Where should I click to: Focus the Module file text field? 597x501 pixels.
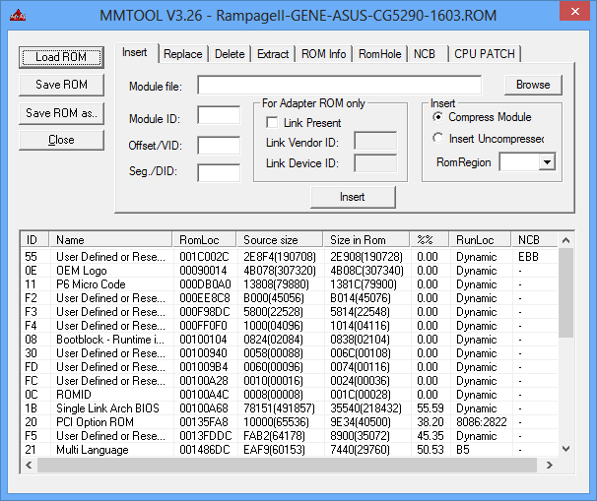[x=340, y=86]
